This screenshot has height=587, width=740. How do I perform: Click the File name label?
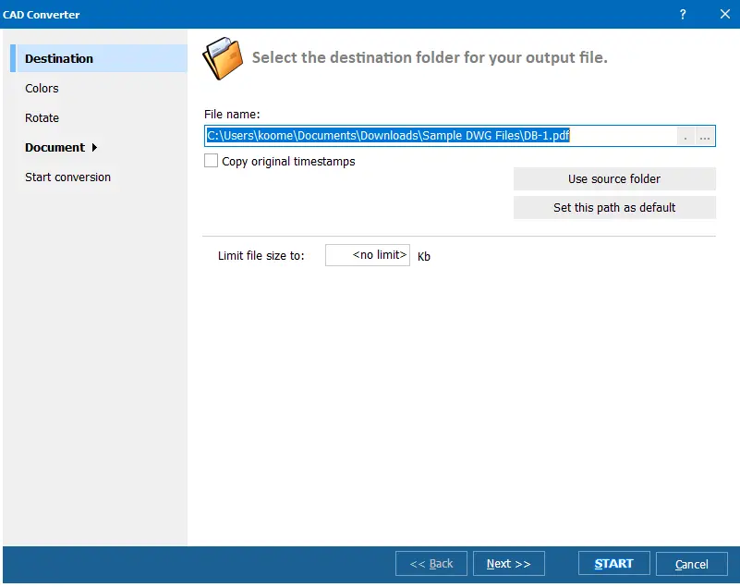(x=232, y=115)
